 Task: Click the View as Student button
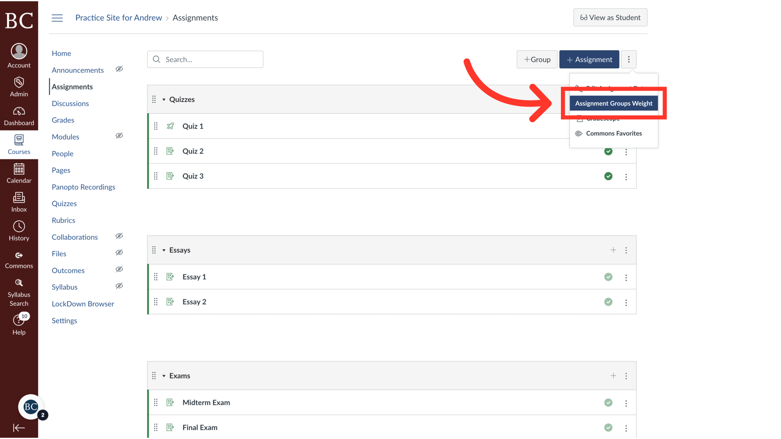(610, 17)
